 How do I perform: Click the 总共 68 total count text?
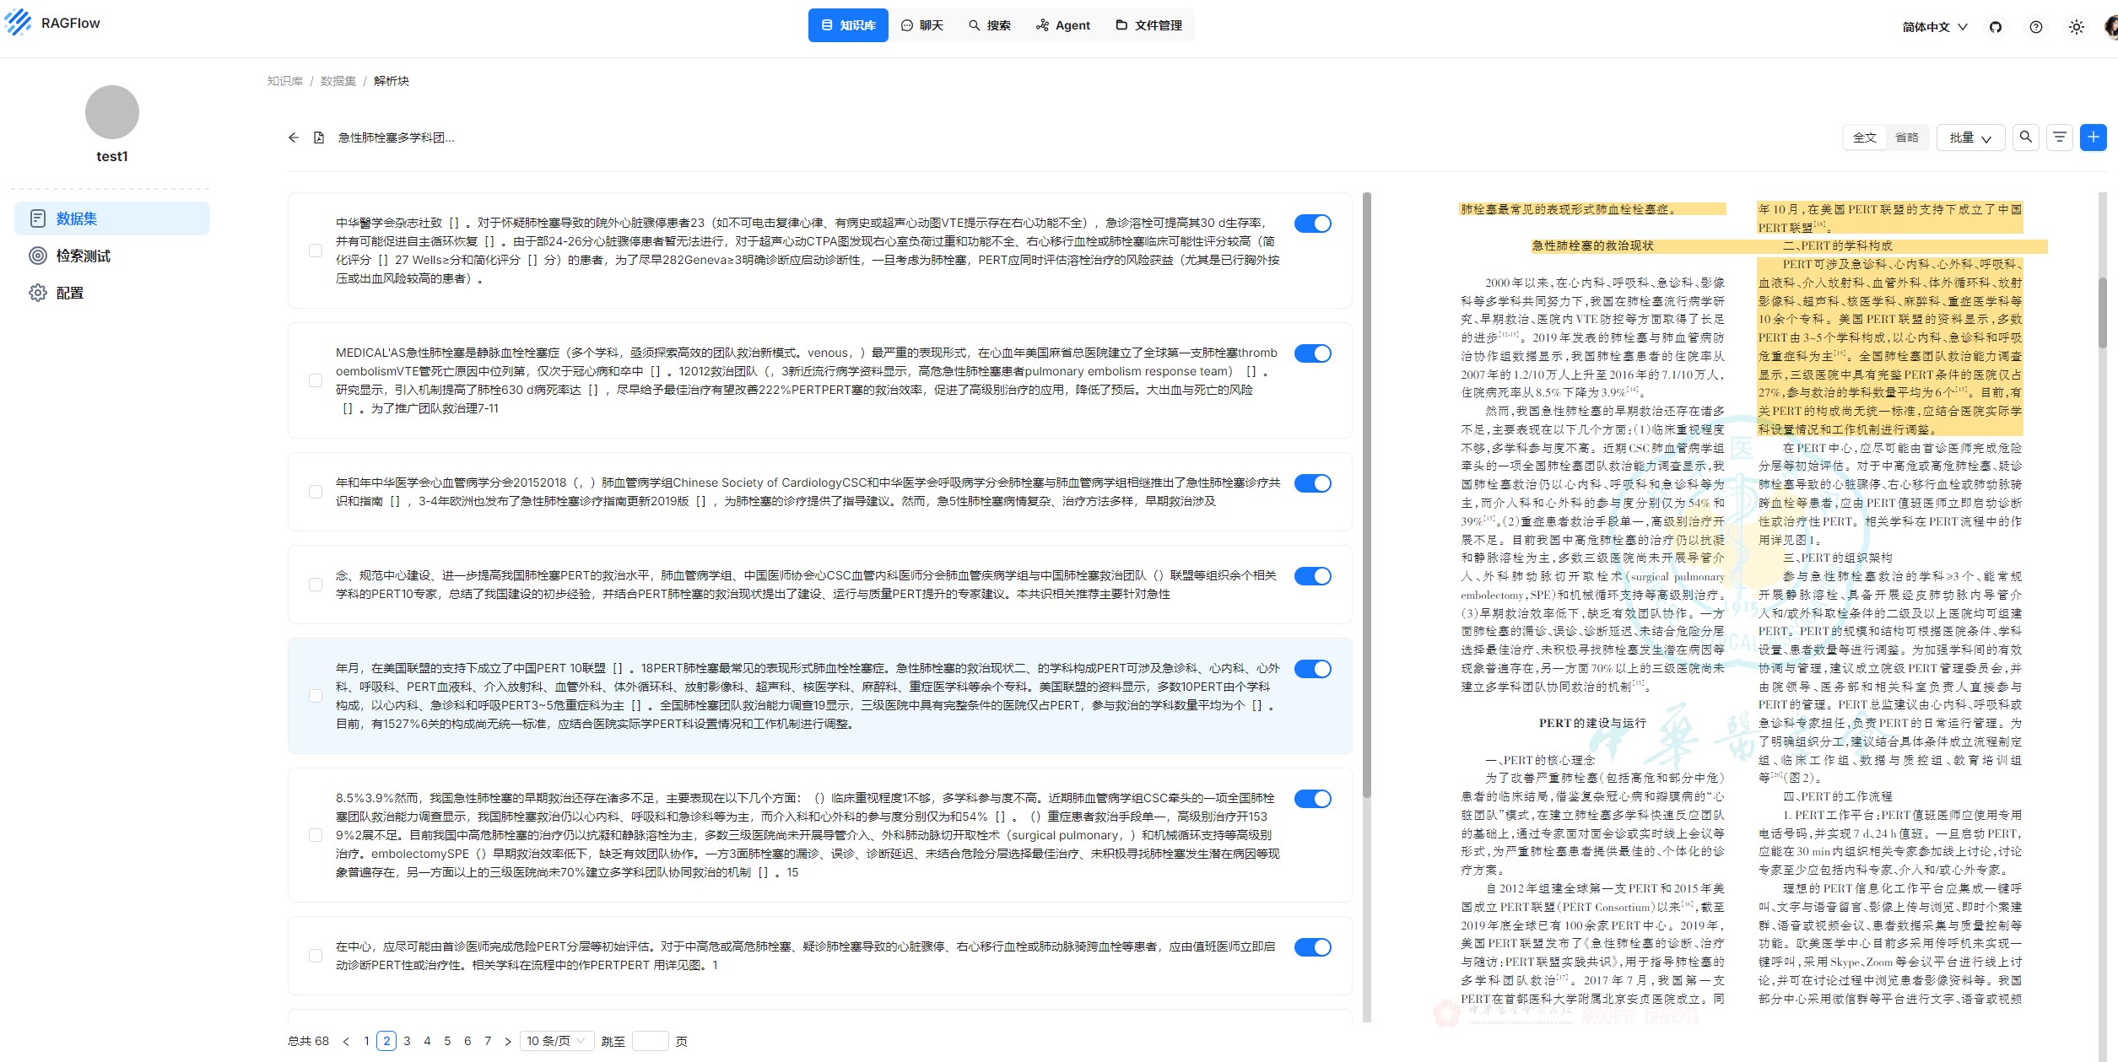309,1041
